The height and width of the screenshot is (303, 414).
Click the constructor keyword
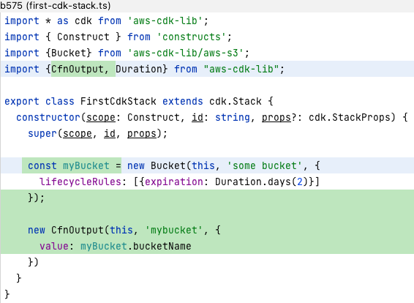[48, 117]
